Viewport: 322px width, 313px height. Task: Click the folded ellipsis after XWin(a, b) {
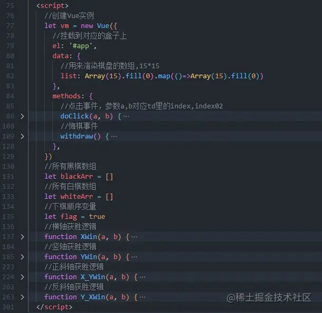point(134,237)
